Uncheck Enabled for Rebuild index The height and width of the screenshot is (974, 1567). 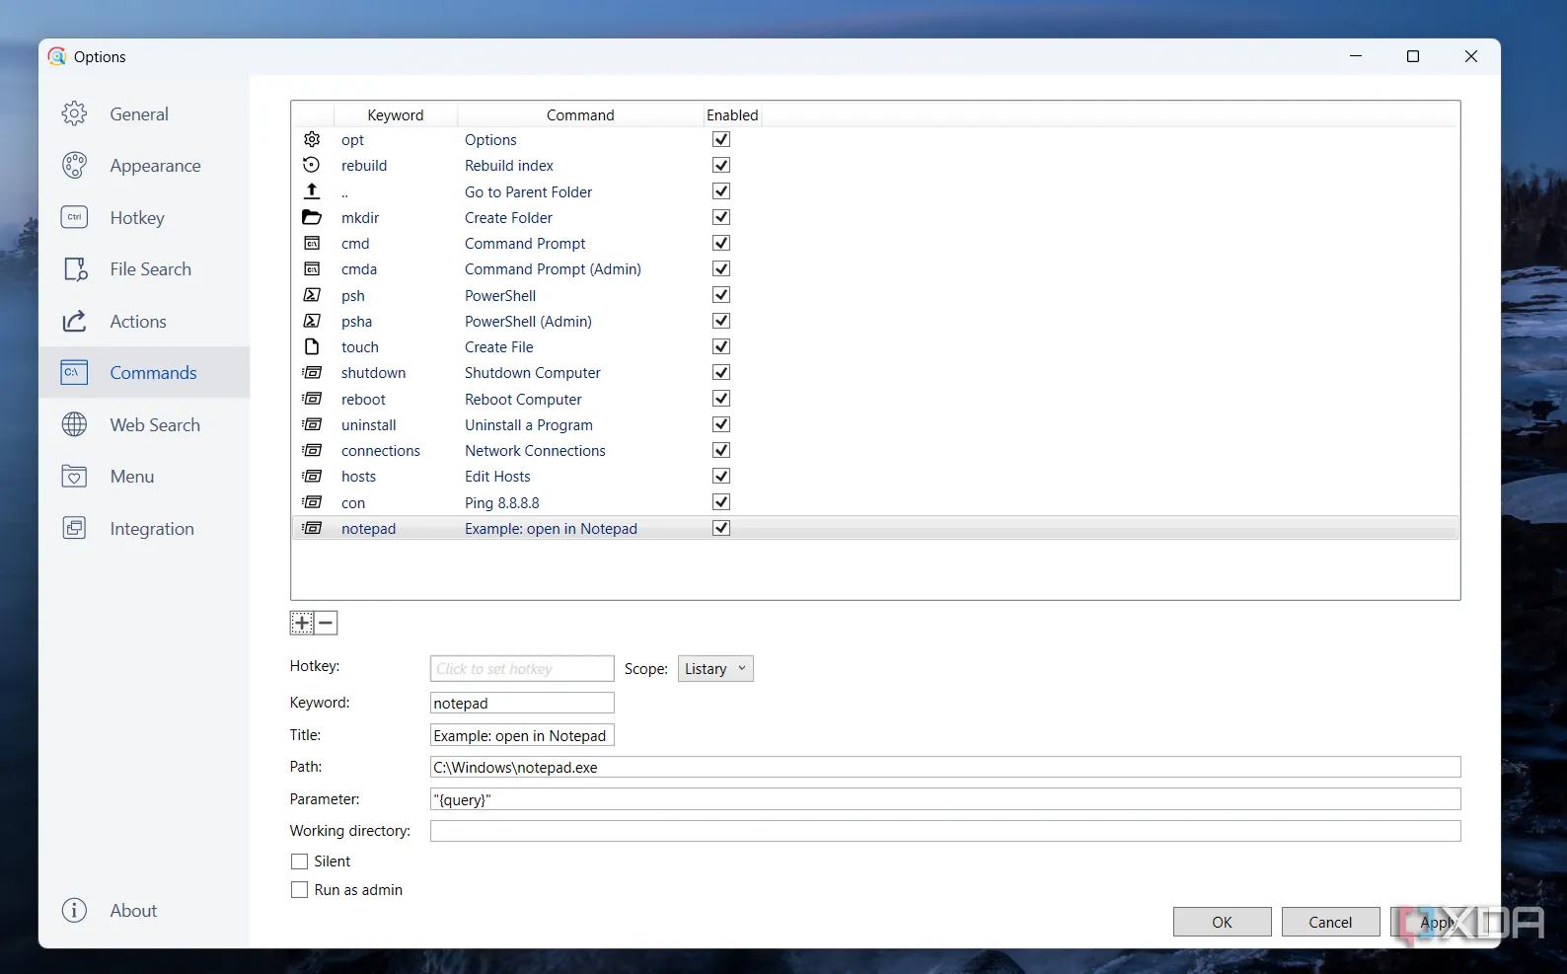[721, 165]
